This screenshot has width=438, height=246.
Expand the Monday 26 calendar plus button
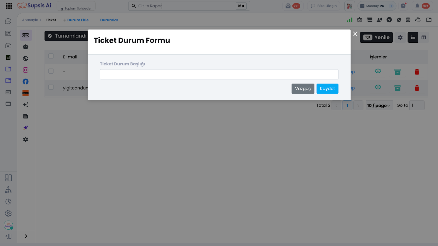[x=391, y=6]
